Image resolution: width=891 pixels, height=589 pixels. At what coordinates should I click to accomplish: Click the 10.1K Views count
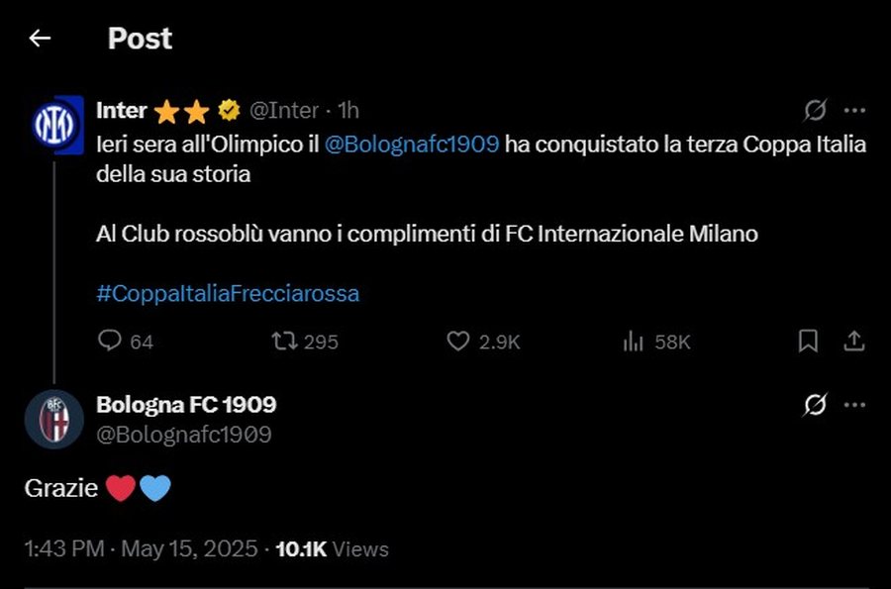coord(332,548)
